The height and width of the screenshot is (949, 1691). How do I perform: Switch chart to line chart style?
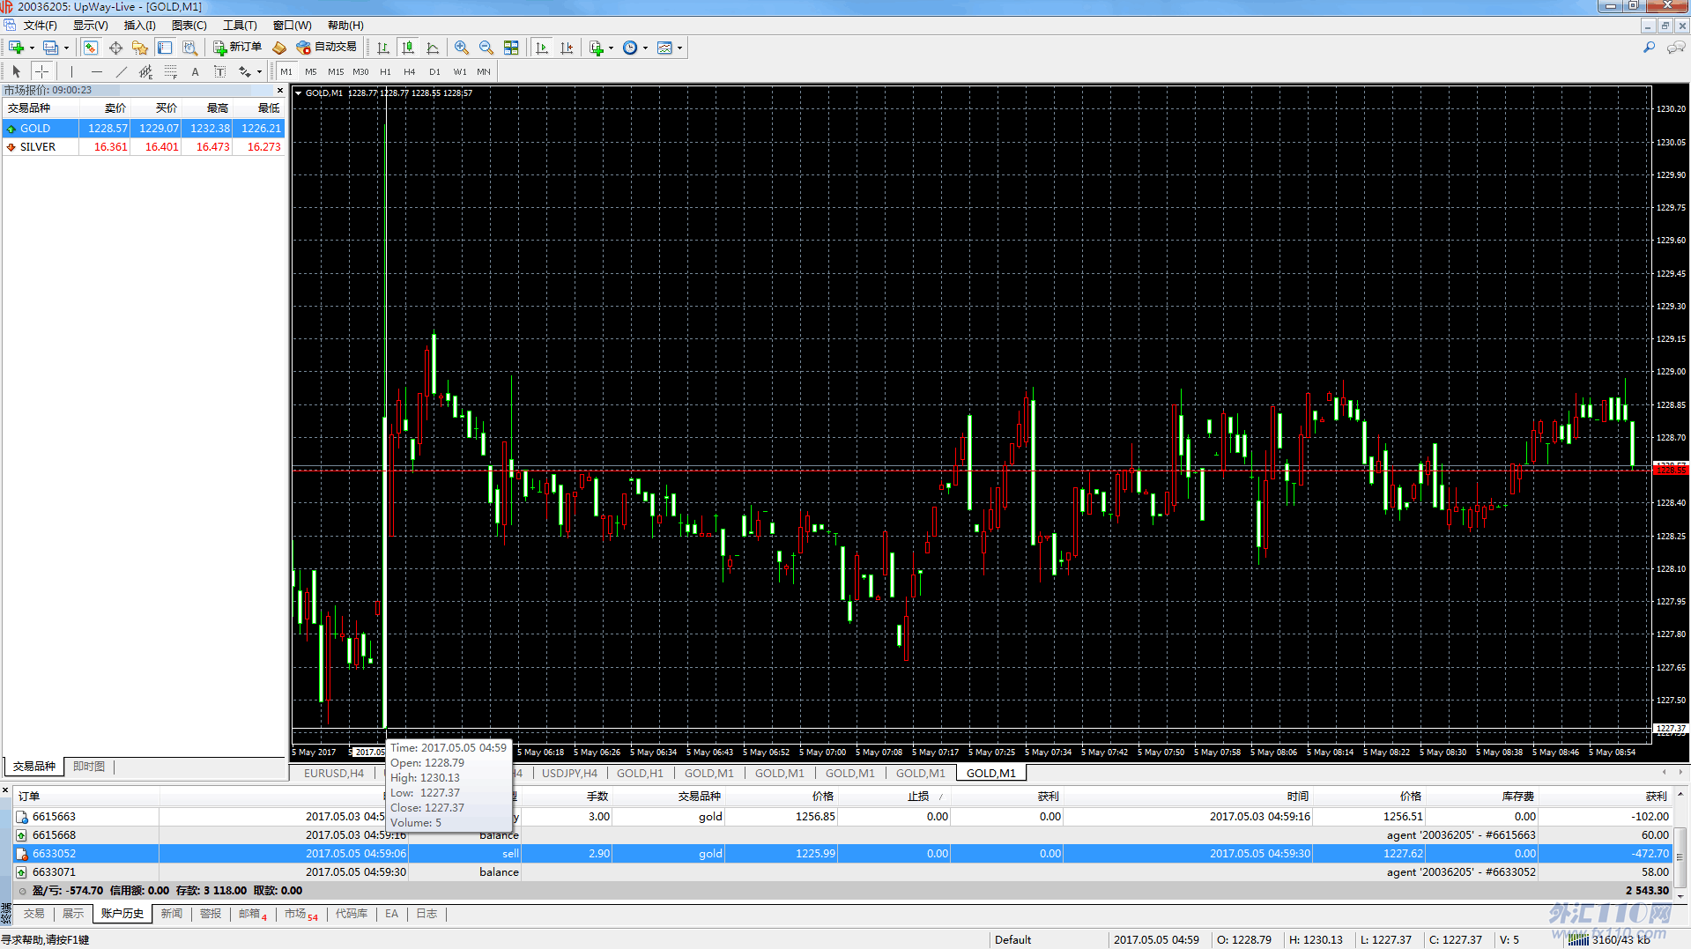[433, 48]
